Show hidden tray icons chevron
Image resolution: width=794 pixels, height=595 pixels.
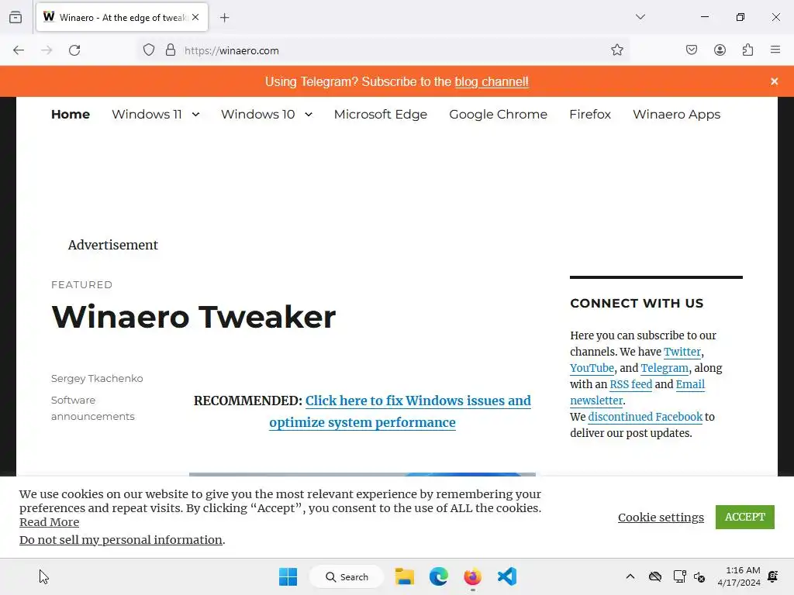coord(630,576)
